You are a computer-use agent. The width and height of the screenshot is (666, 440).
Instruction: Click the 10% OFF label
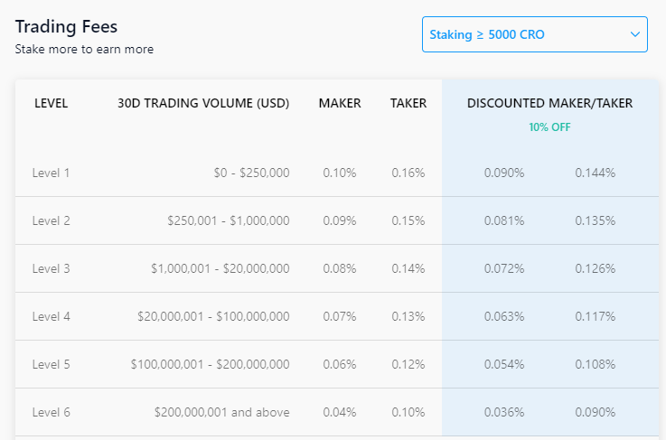(549, 127)
